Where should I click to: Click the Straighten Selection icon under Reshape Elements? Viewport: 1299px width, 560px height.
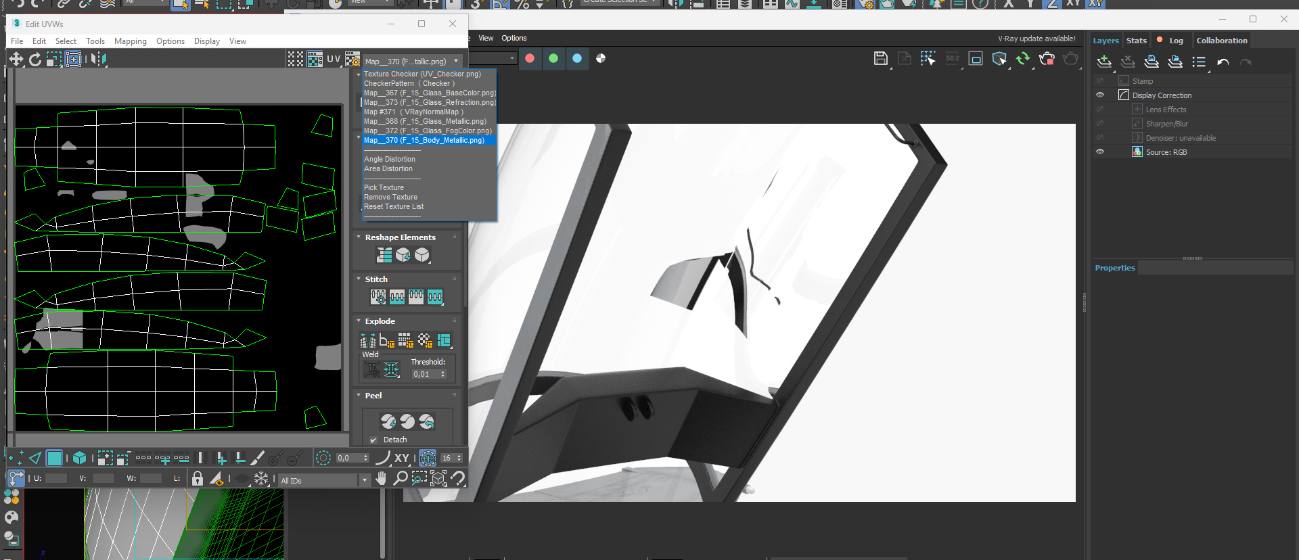point(384,255)
